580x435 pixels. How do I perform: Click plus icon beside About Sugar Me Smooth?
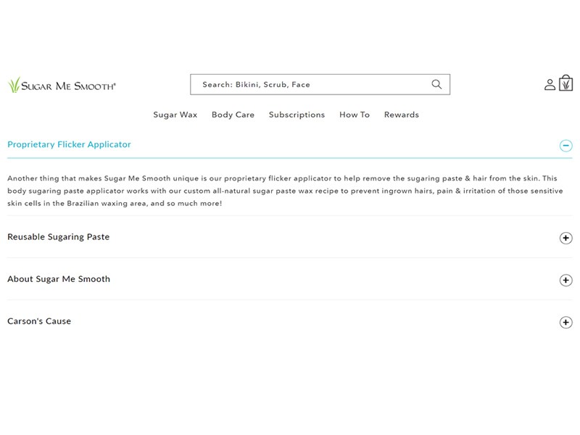[565, 281]
